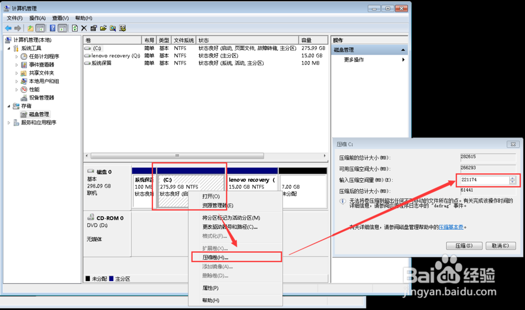The image size is (525, 310).
Task: Click the drive icon beside (C:) in volume list
Action: pyautogui.click(x=88, y=48)
